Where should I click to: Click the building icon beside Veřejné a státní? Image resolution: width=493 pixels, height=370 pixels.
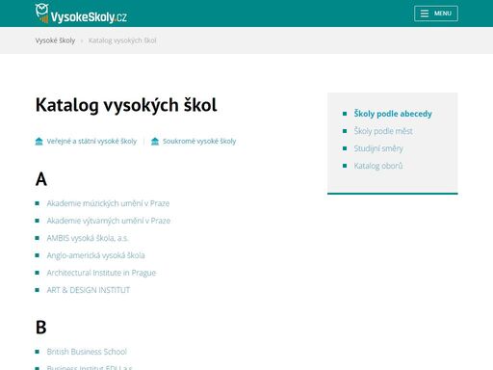(39, 141)
